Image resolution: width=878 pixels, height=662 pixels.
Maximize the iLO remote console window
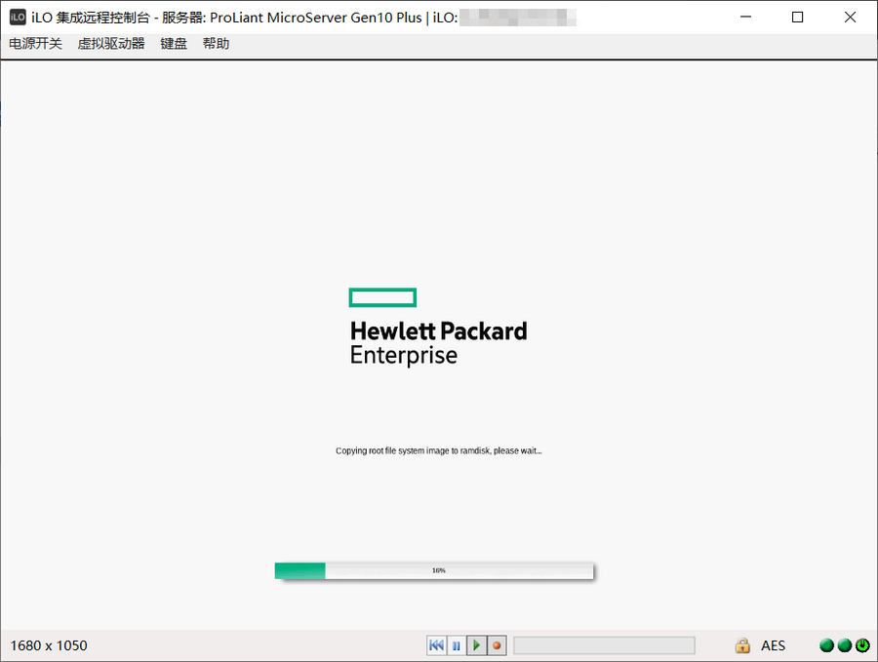tap(797, 17)
